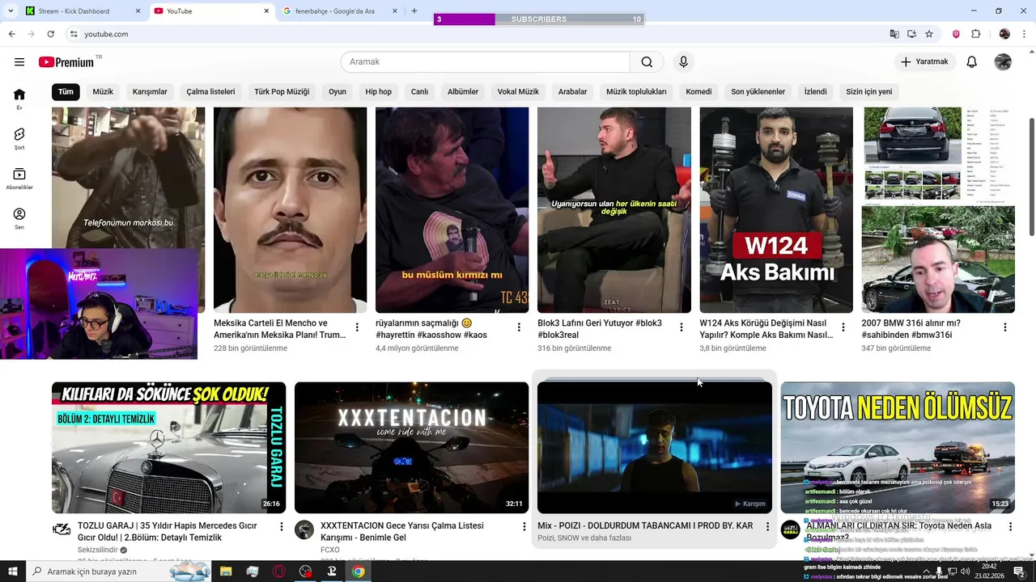Viewport: 1036px width, 582px height.
Task: Open Sen (You) in sidebar
Action: point(19,219)
